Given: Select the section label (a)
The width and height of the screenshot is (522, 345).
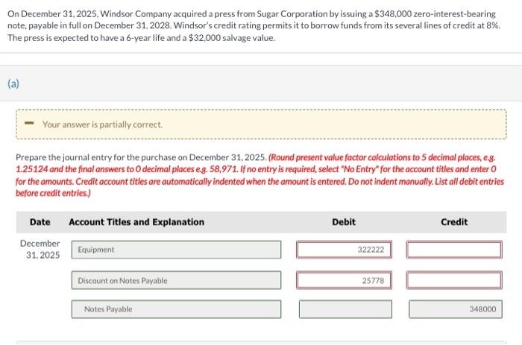Looking at the screenshot, I should pos(13,83).
